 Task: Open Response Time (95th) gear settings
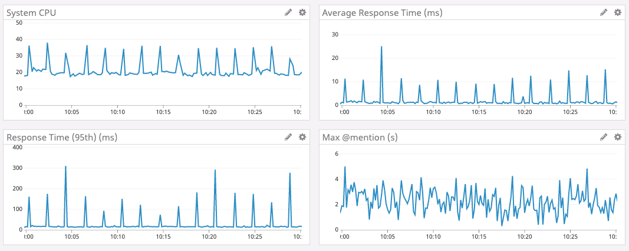point(302,137)
